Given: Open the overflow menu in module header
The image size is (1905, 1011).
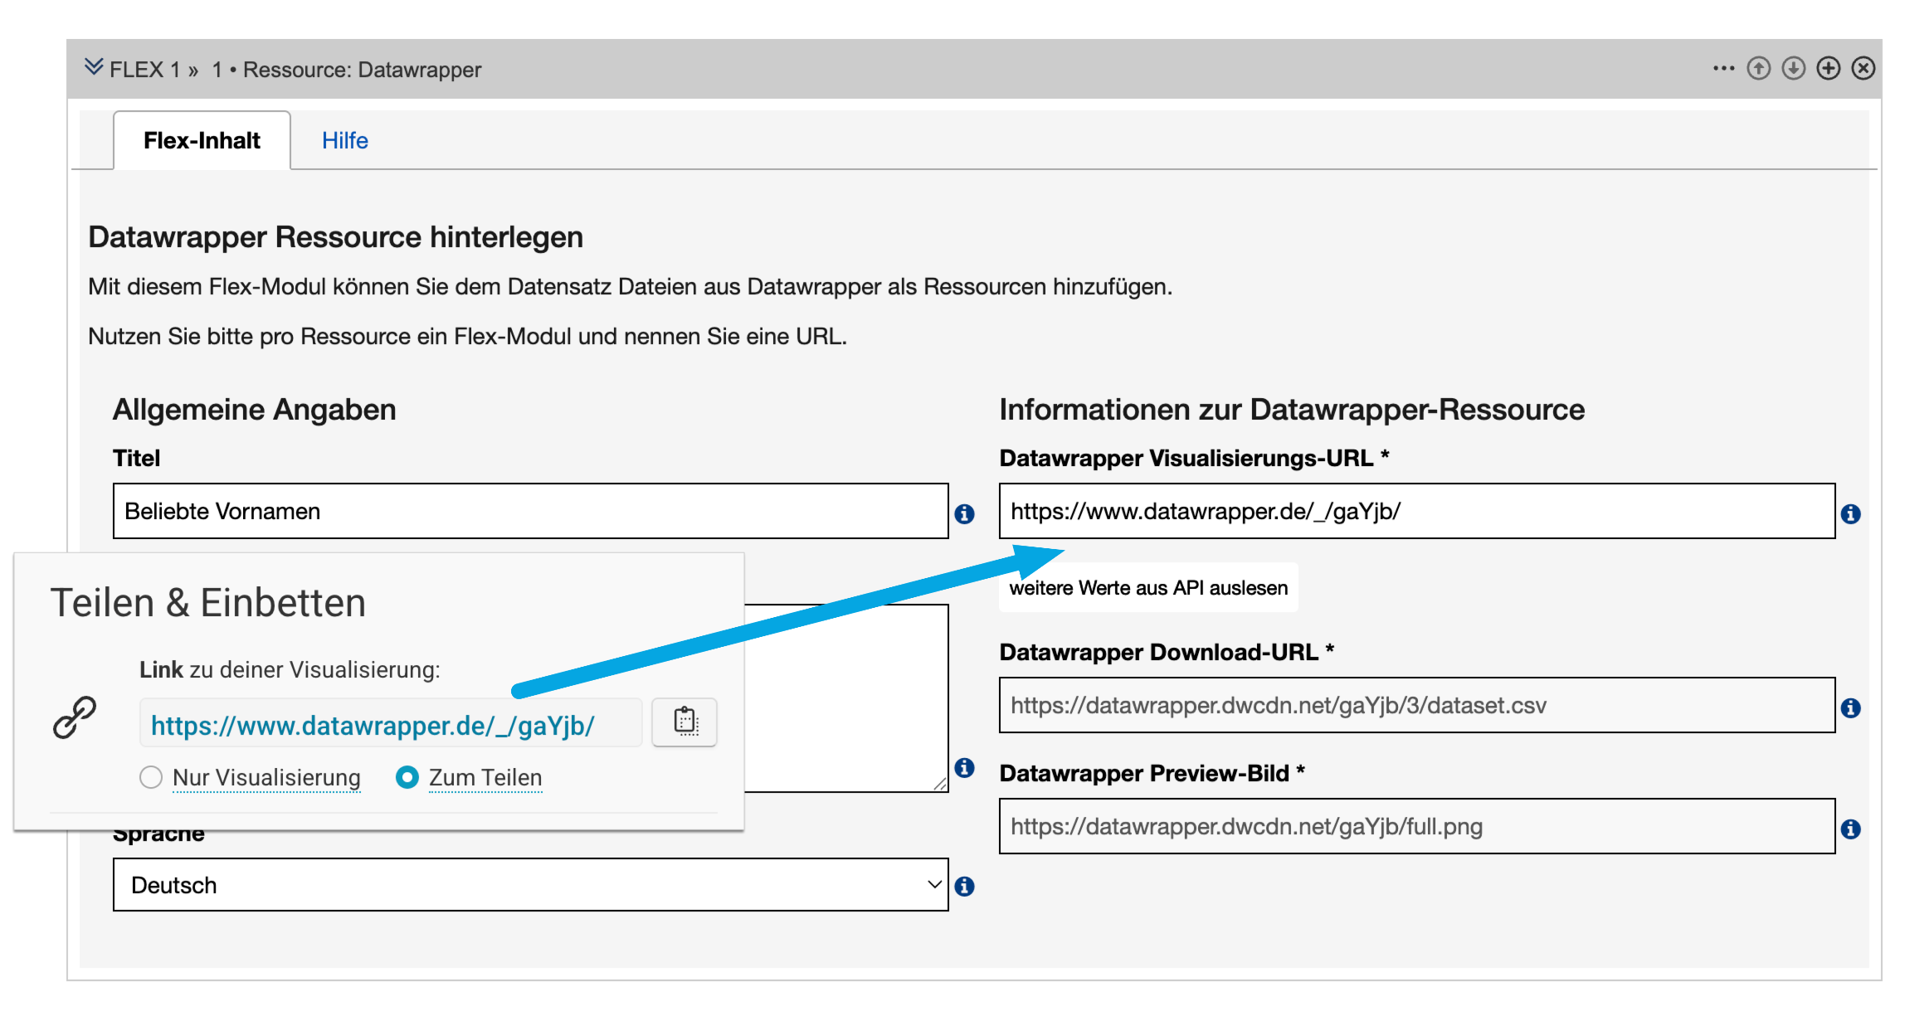Looking at the screenshot, I should pos(1723,69).
